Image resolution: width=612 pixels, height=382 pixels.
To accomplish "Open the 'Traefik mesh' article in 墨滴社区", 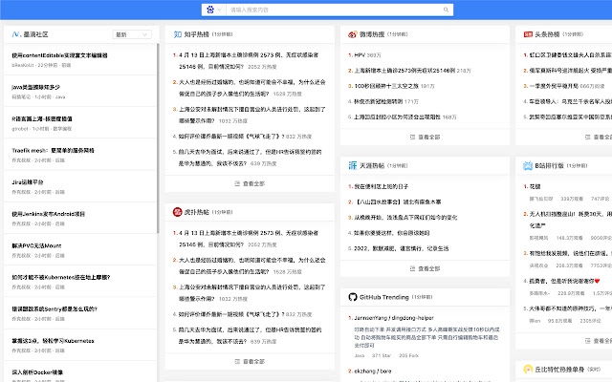I will click(x=53, y=151).
